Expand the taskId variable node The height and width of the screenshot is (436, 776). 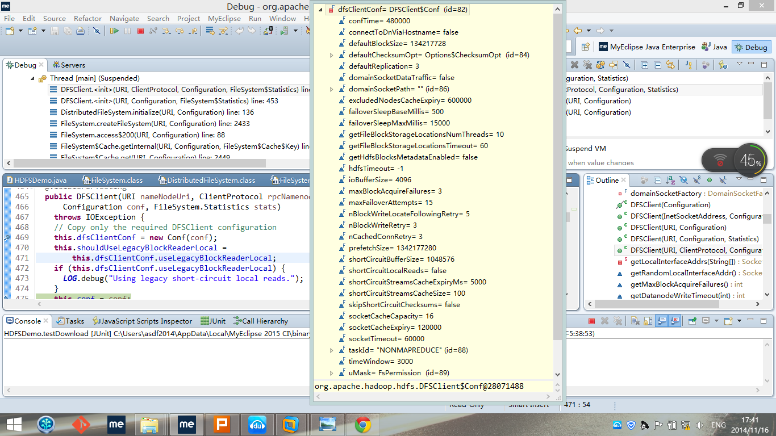[332, 350]
